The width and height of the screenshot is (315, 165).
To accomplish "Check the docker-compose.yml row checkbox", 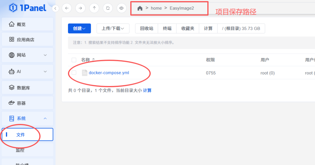I will 74,73.
